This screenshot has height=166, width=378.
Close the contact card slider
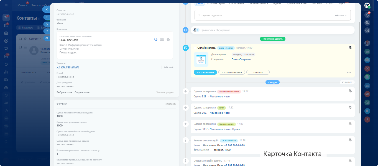point(47,9)
